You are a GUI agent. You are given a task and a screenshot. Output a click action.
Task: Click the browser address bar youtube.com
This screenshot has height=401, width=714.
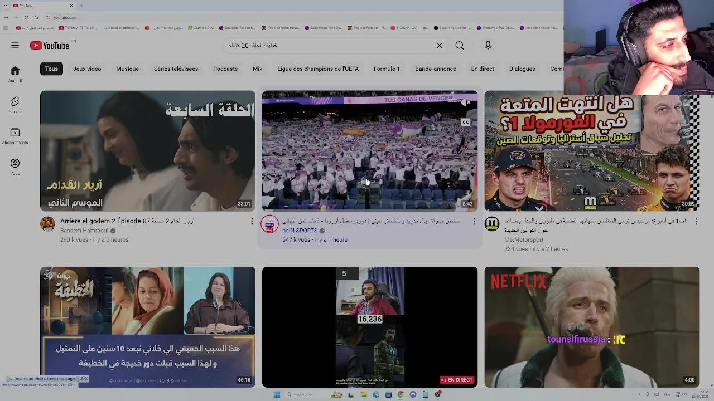(x=65, y=17)
